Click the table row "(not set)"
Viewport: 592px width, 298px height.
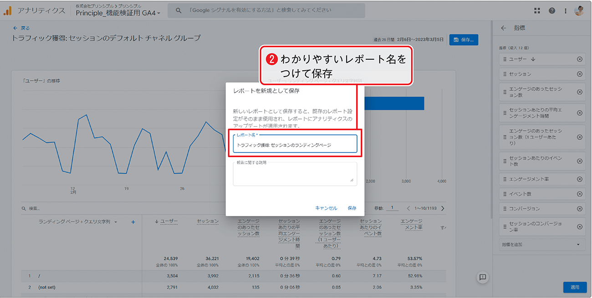pos(234,288)
